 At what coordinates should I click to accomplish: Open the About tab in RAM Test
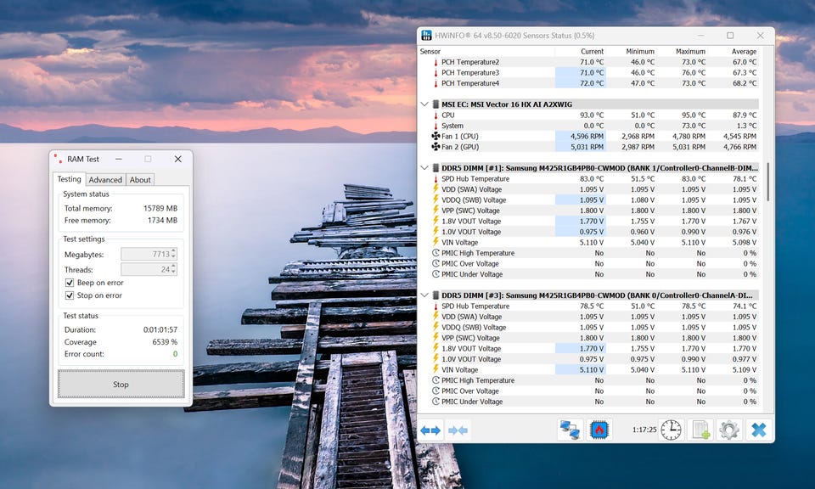(x=140, y=180)
